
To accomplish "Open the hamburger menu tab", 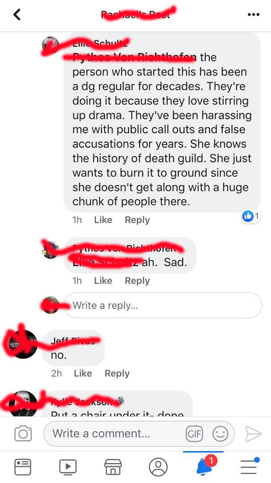I will pos(249,466).
